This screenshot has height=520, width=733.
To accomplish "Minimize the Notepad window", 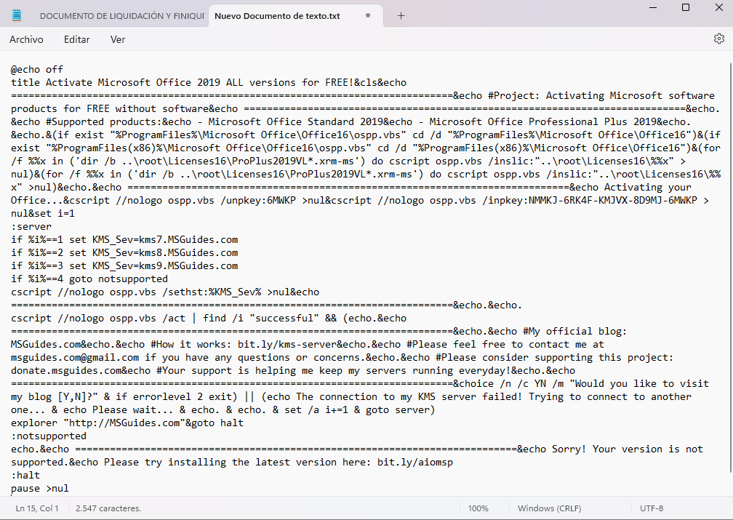I will 652,7.
